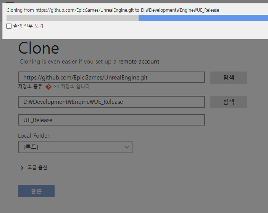This screenshot has width=268, height=213.
Task: Click the 저장소 종류: label
Action: click(x=31, y=86)
